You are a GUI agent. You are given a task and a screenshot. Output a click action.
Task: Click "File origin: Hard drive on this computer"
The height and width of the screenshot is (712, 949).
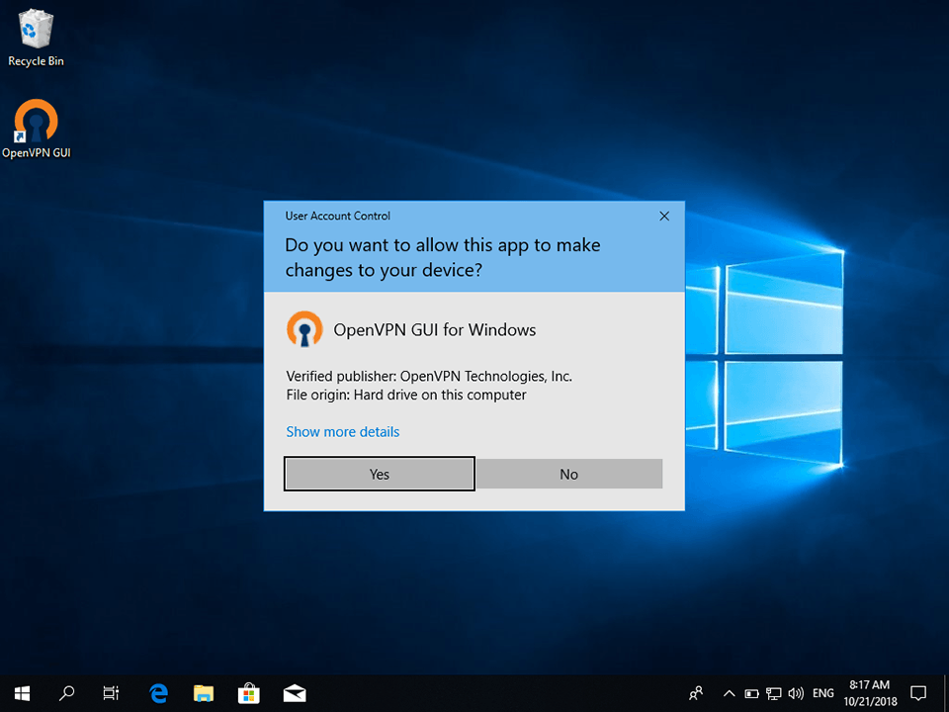coord(406,395)
